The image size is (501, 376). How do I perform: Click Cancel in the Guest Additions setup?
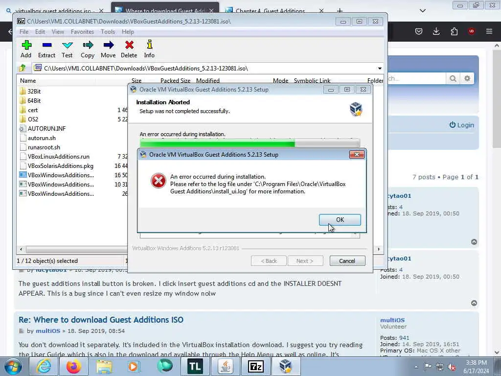coord(347,261)
